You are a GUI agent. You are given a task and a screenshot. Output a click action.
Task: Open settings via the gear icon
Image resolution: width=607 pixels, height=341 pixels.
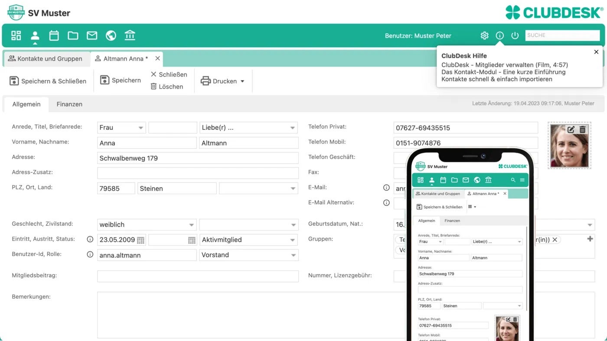click(485, 35)
